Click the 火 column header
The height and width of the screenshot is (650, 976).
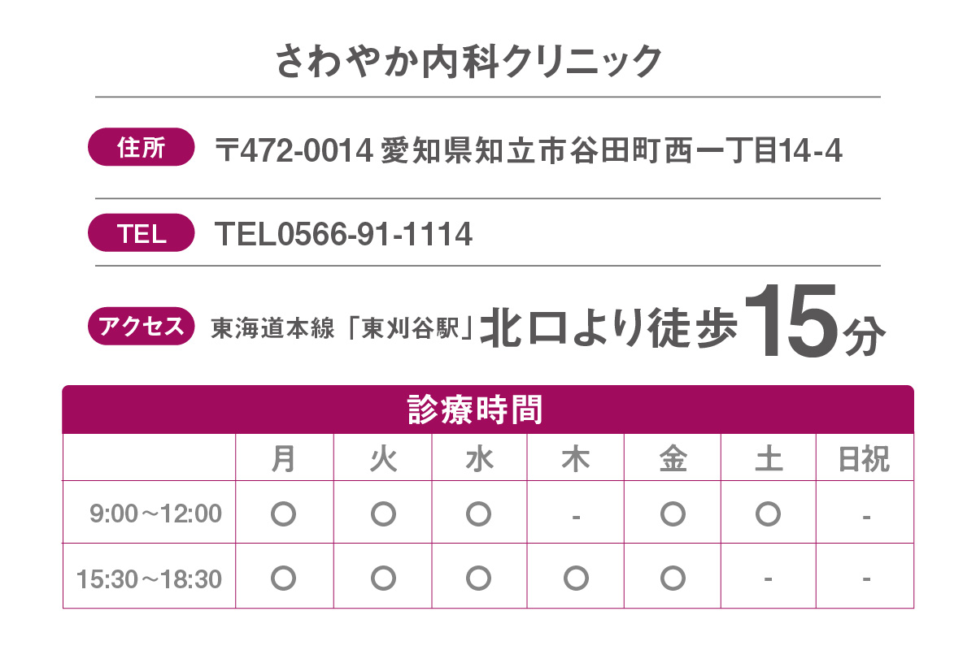(x=382, y=460)
